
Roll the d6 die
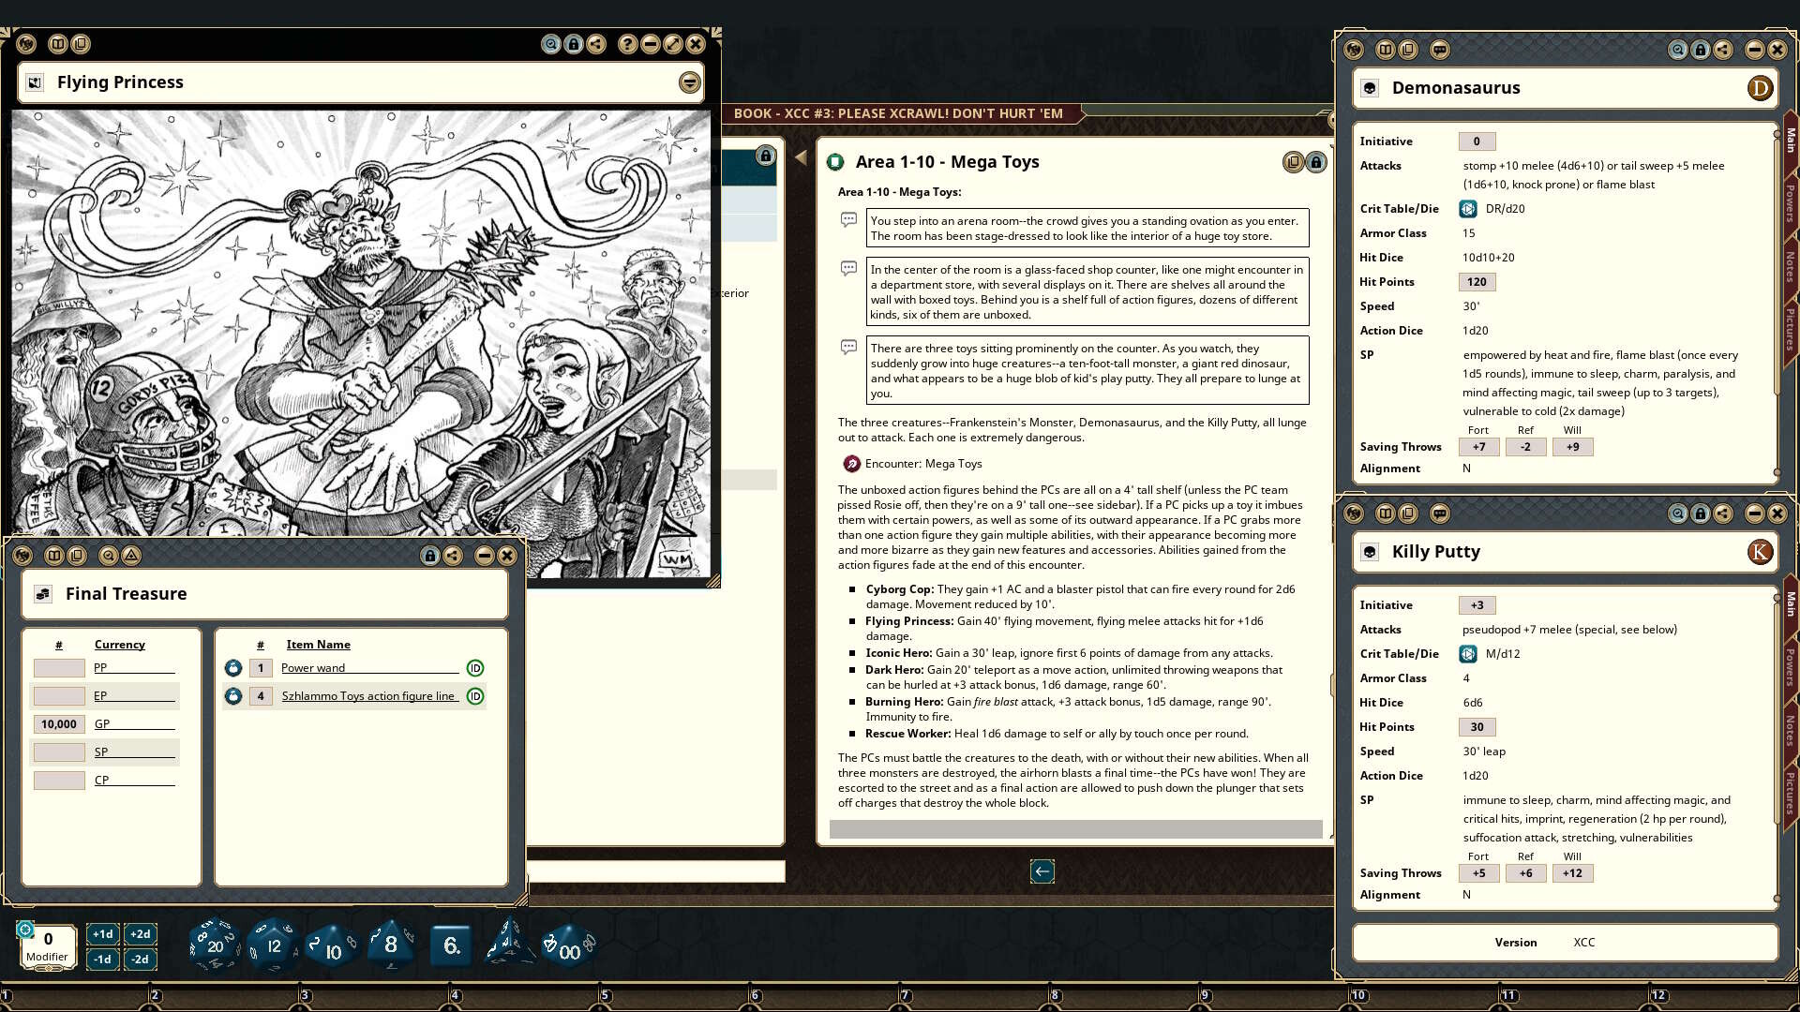(x=451, y=945)
